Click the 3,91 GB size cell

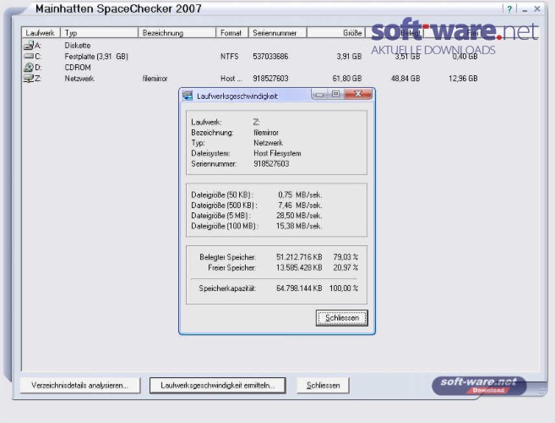tap(349, 57)
